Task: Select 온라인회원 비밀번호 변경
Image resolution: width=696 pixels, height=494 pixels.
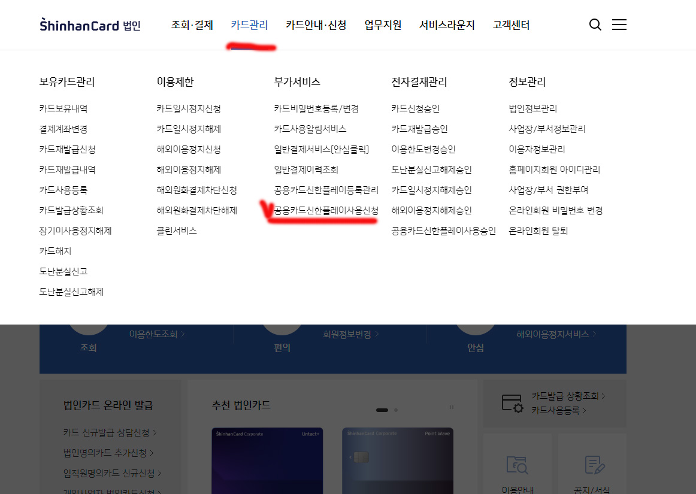Action: (x=556, y=210)
